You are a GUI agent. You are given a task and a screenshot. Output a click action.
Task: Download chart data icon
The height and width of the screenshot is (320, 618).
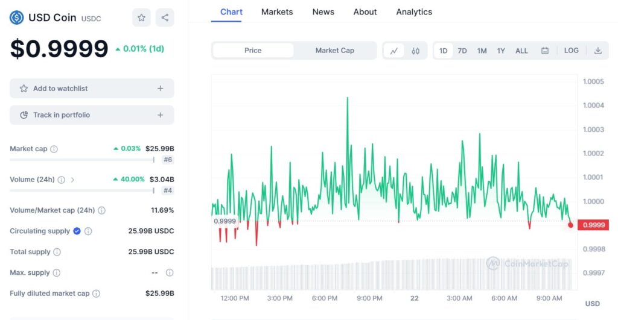click(x=598, y=51)
